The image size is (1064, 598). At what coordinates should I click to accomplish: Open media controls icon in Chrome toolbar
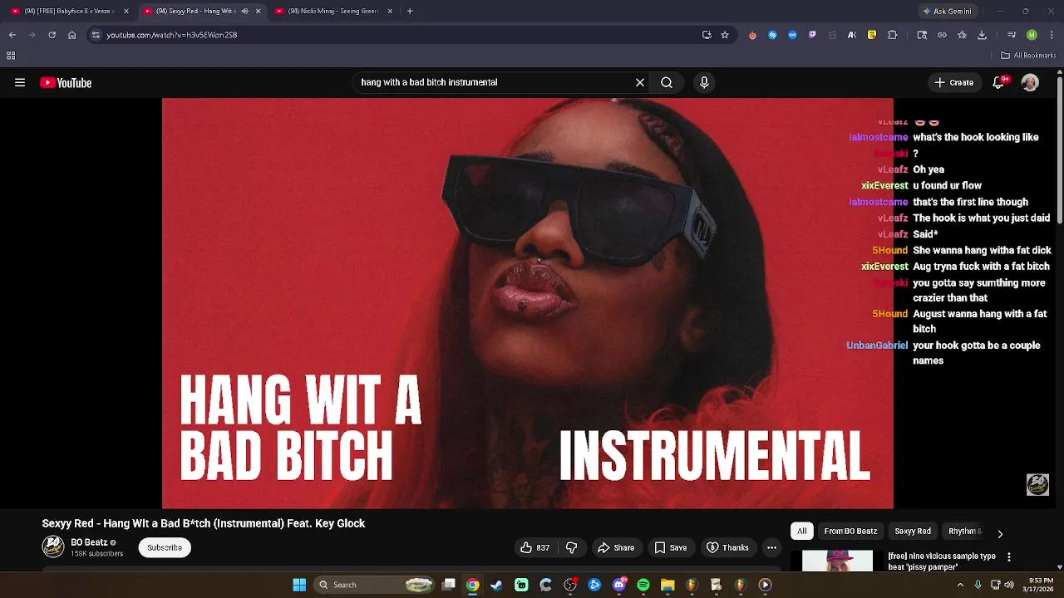[1011, 35]
